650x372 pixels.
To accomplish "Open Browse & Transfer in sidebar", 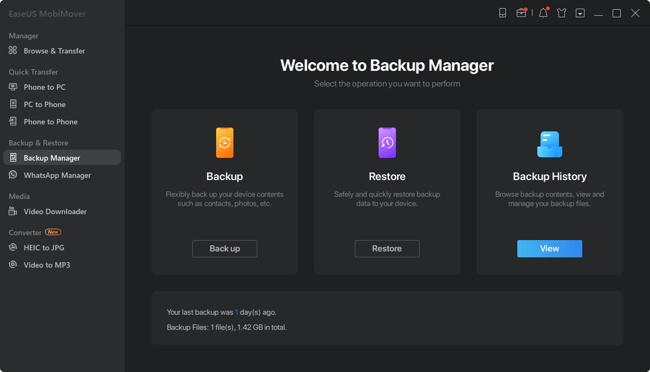I will pos(54,51).
